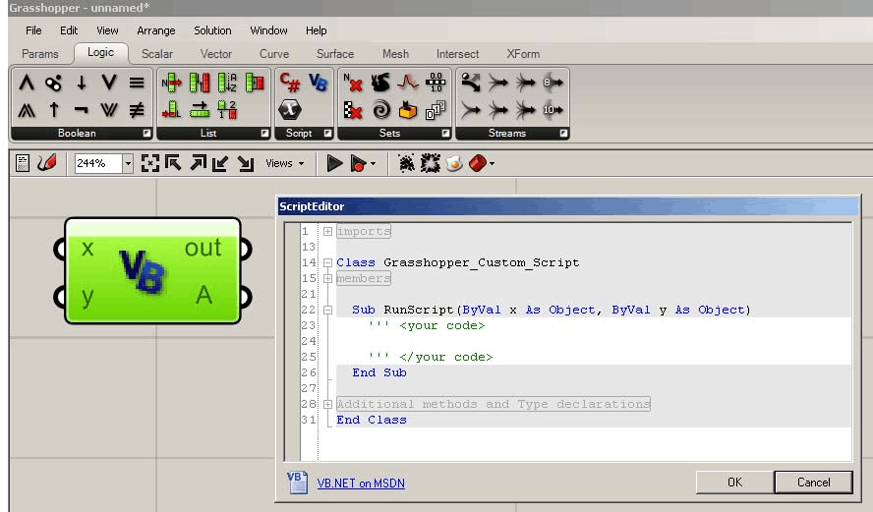Open the play-with-red-dot dropdown arrow

tap(373, 163)
